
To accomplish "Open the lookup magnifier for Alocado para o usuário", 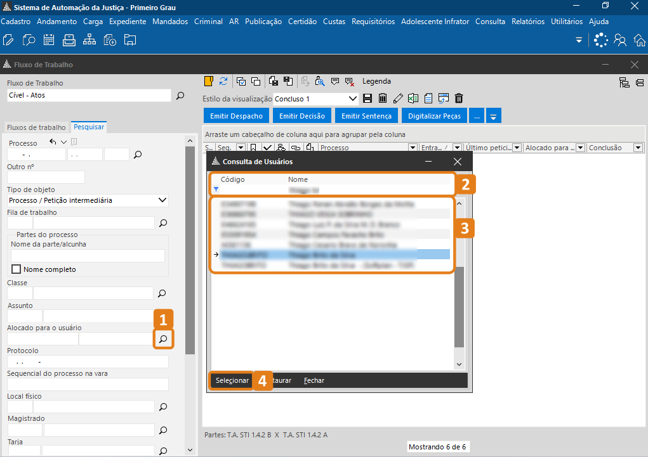I will pos(163,339).
